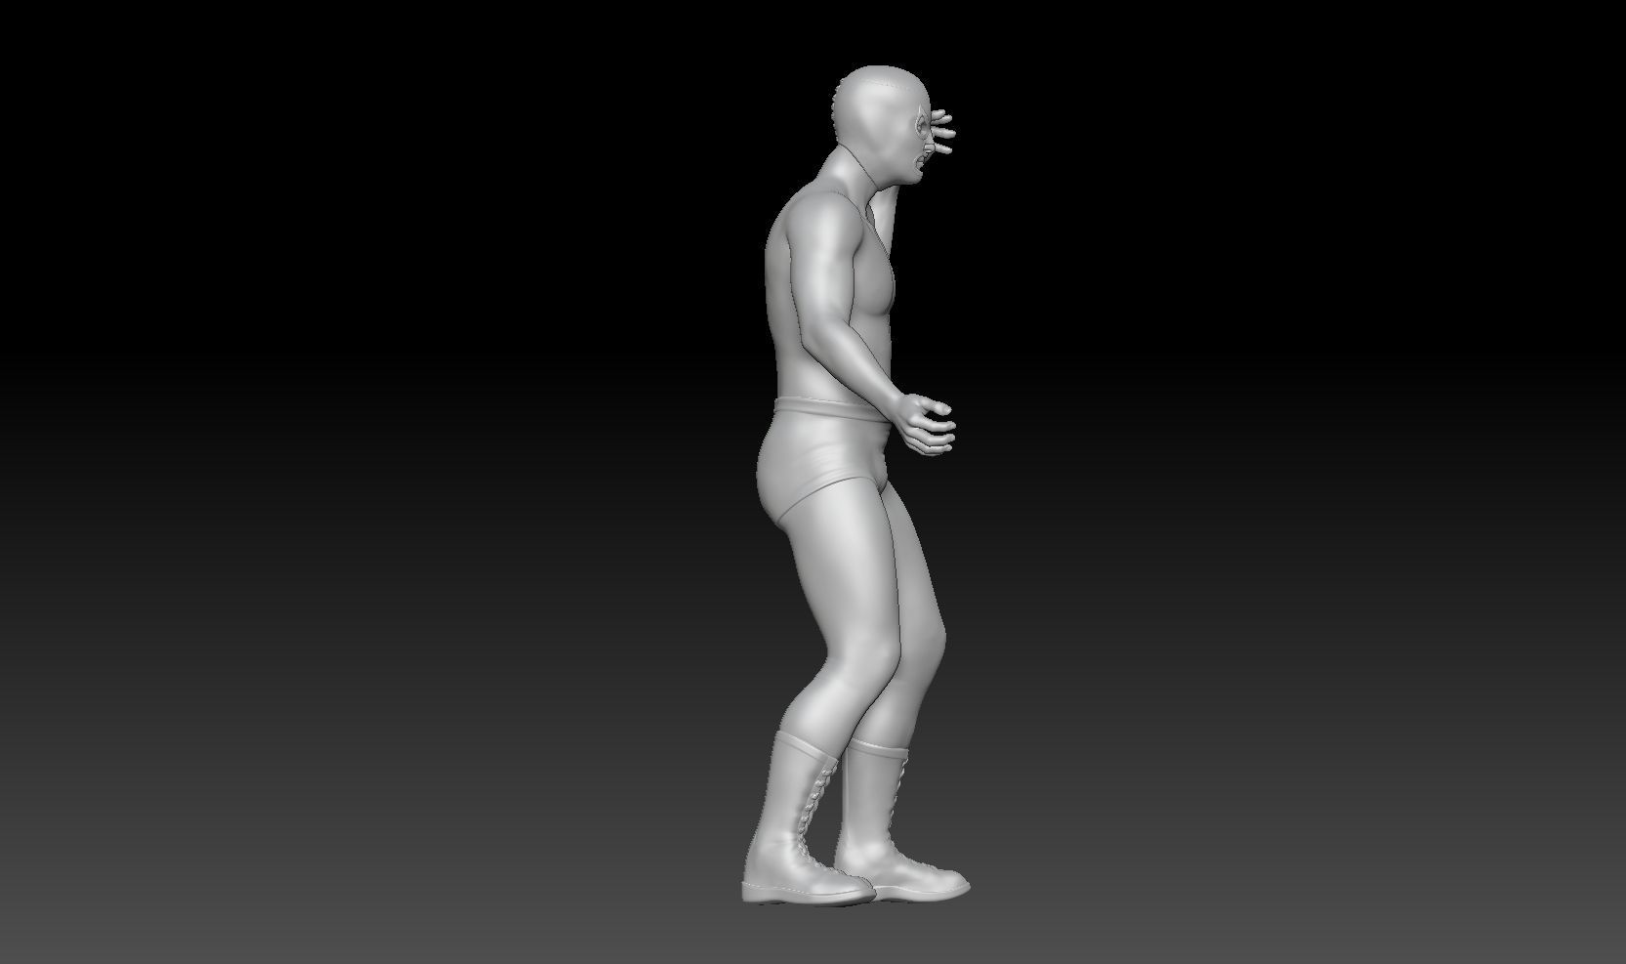The height and width of the screenshot is (964, 1626).
Task: Select the wrestling trunks on the model
Action: point(825,463)
